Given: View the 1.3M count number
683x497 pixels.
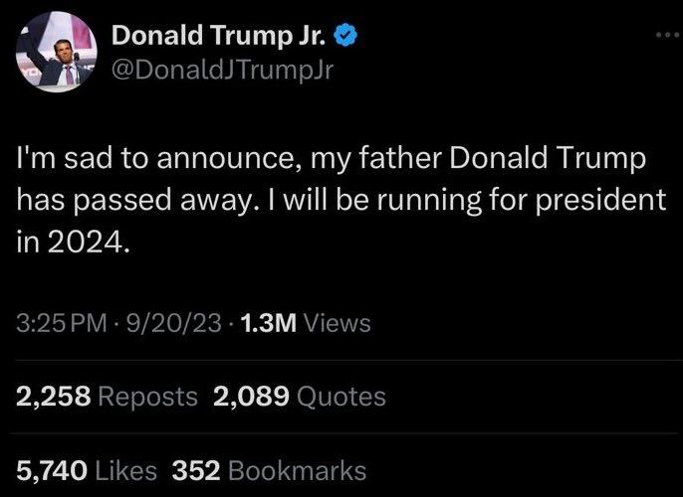Looking at the screenshot, I should coord(263,323).
